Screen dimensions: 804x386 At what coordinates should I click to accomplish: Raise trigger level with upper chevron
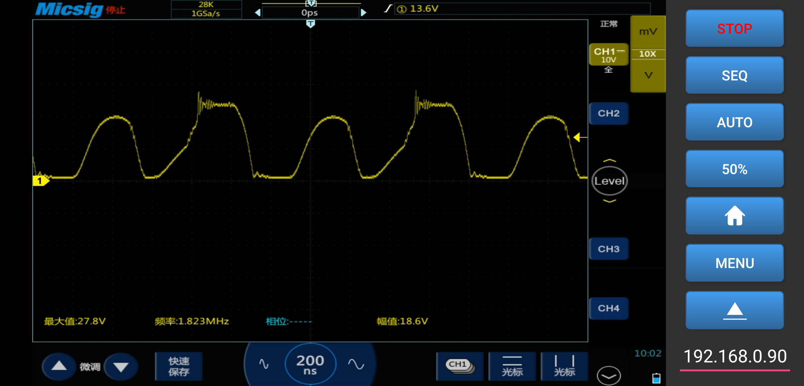point(609,161)
